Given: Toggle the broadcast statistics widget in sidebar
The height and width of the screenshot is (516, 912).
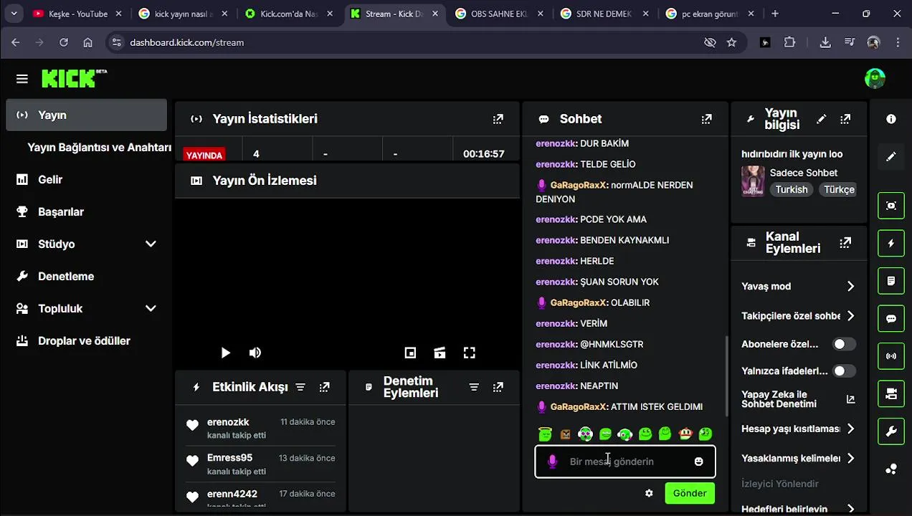Looking at the screenshot, I should (891, 356).
